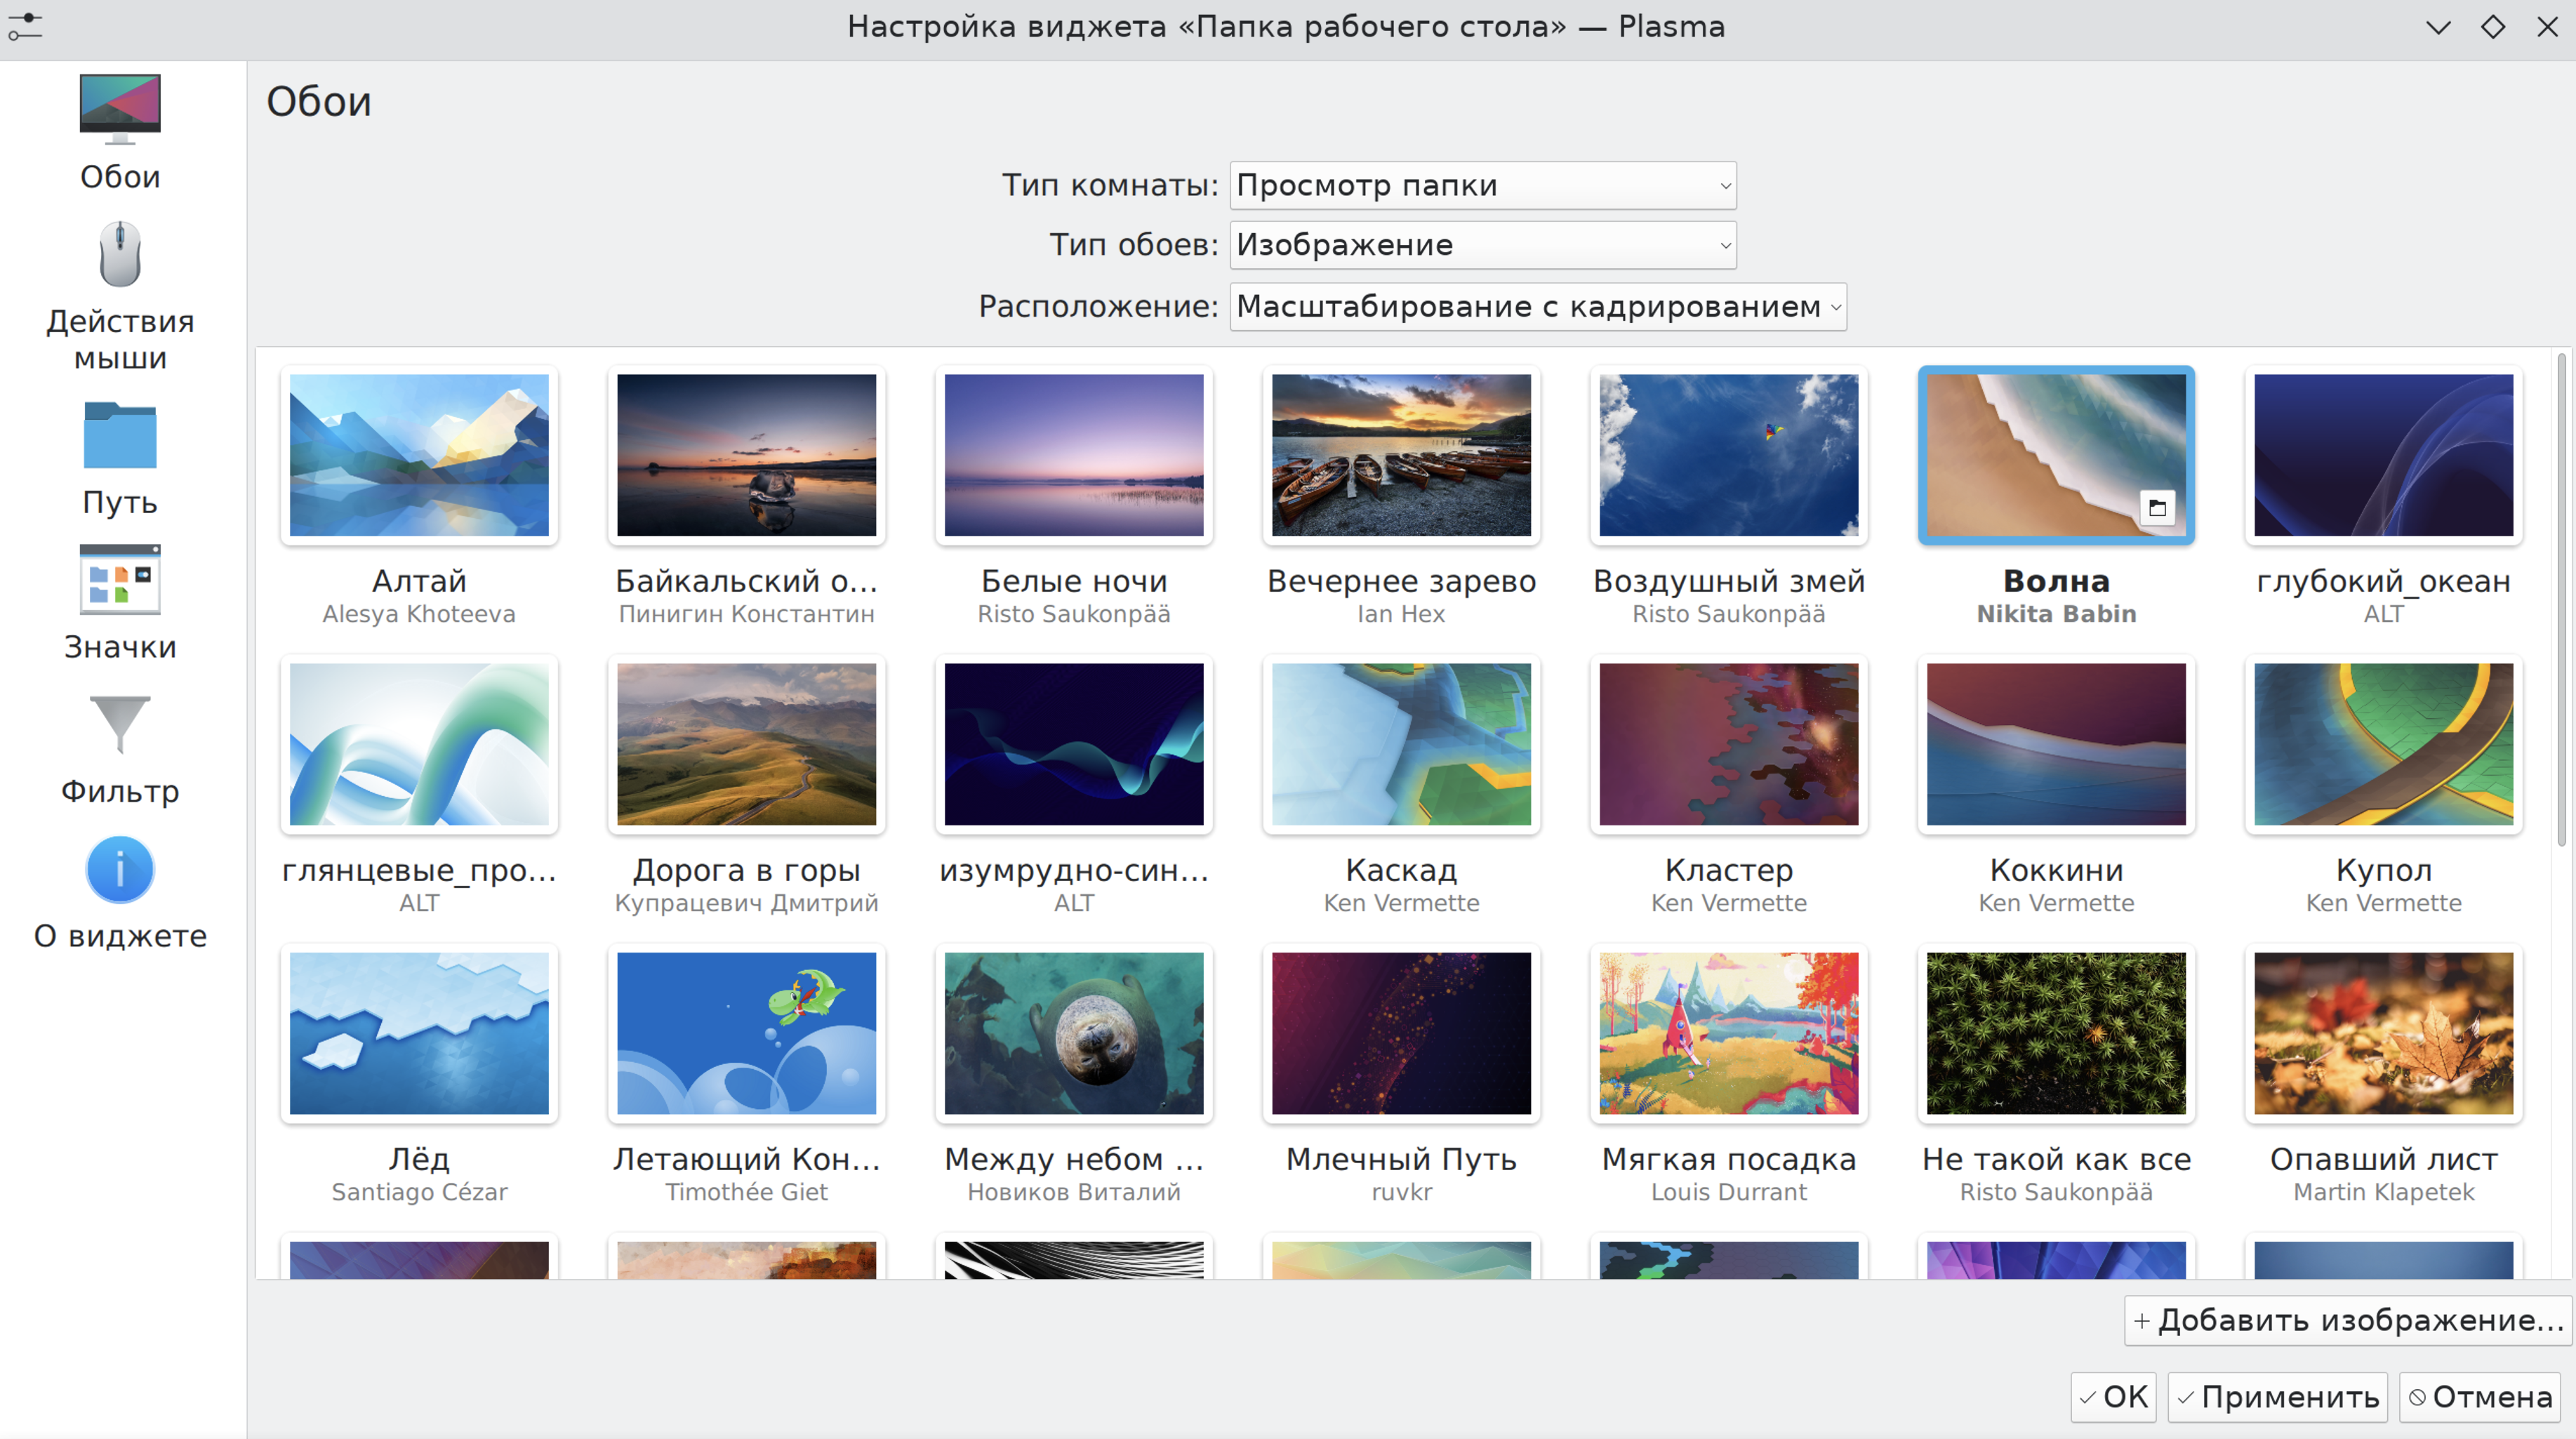Click the Добавить изображение button
This screenshot has height=1439, width=2576.
tap(2347, 1320)
